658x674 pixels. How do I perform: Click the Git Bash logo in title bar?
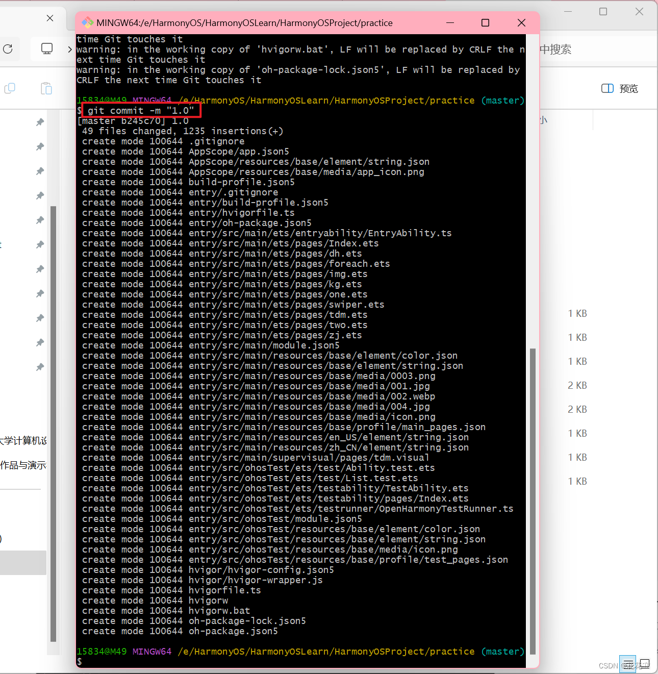point(88,22)
